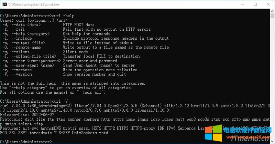Click the scrollbar up arrow
This screenshot has height=144, width=275.
click(x=272, y=12)
